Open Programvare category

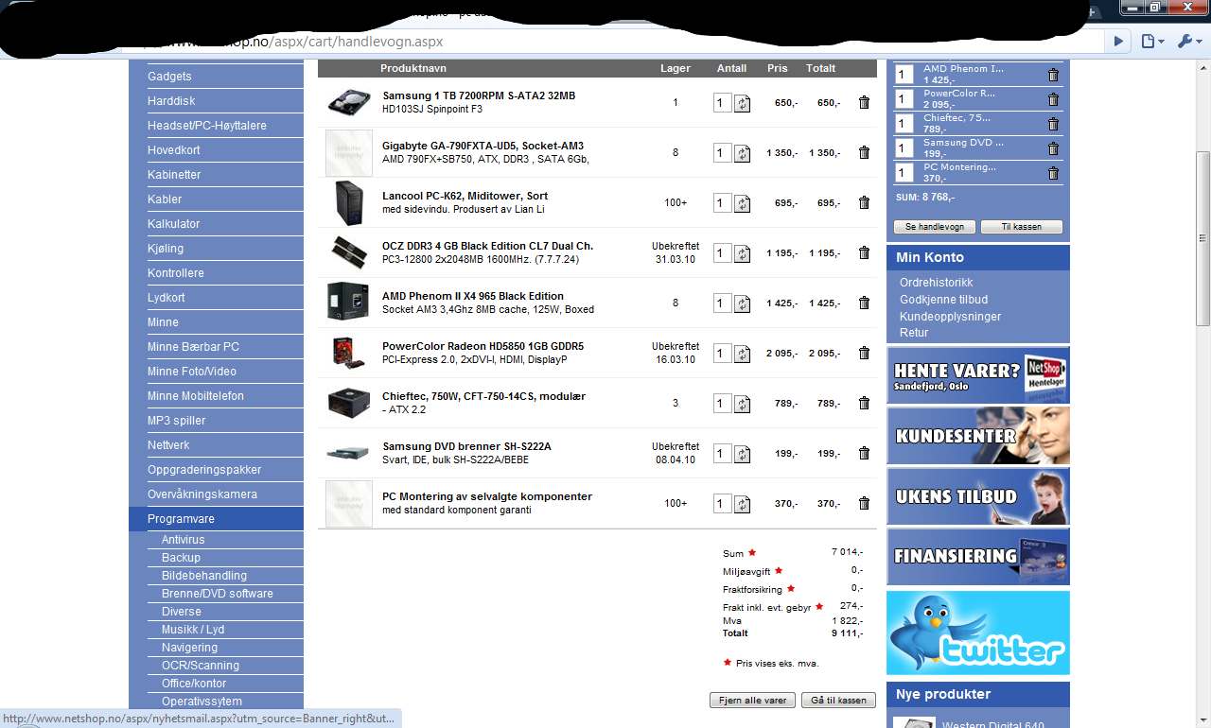tap(216, 519)
